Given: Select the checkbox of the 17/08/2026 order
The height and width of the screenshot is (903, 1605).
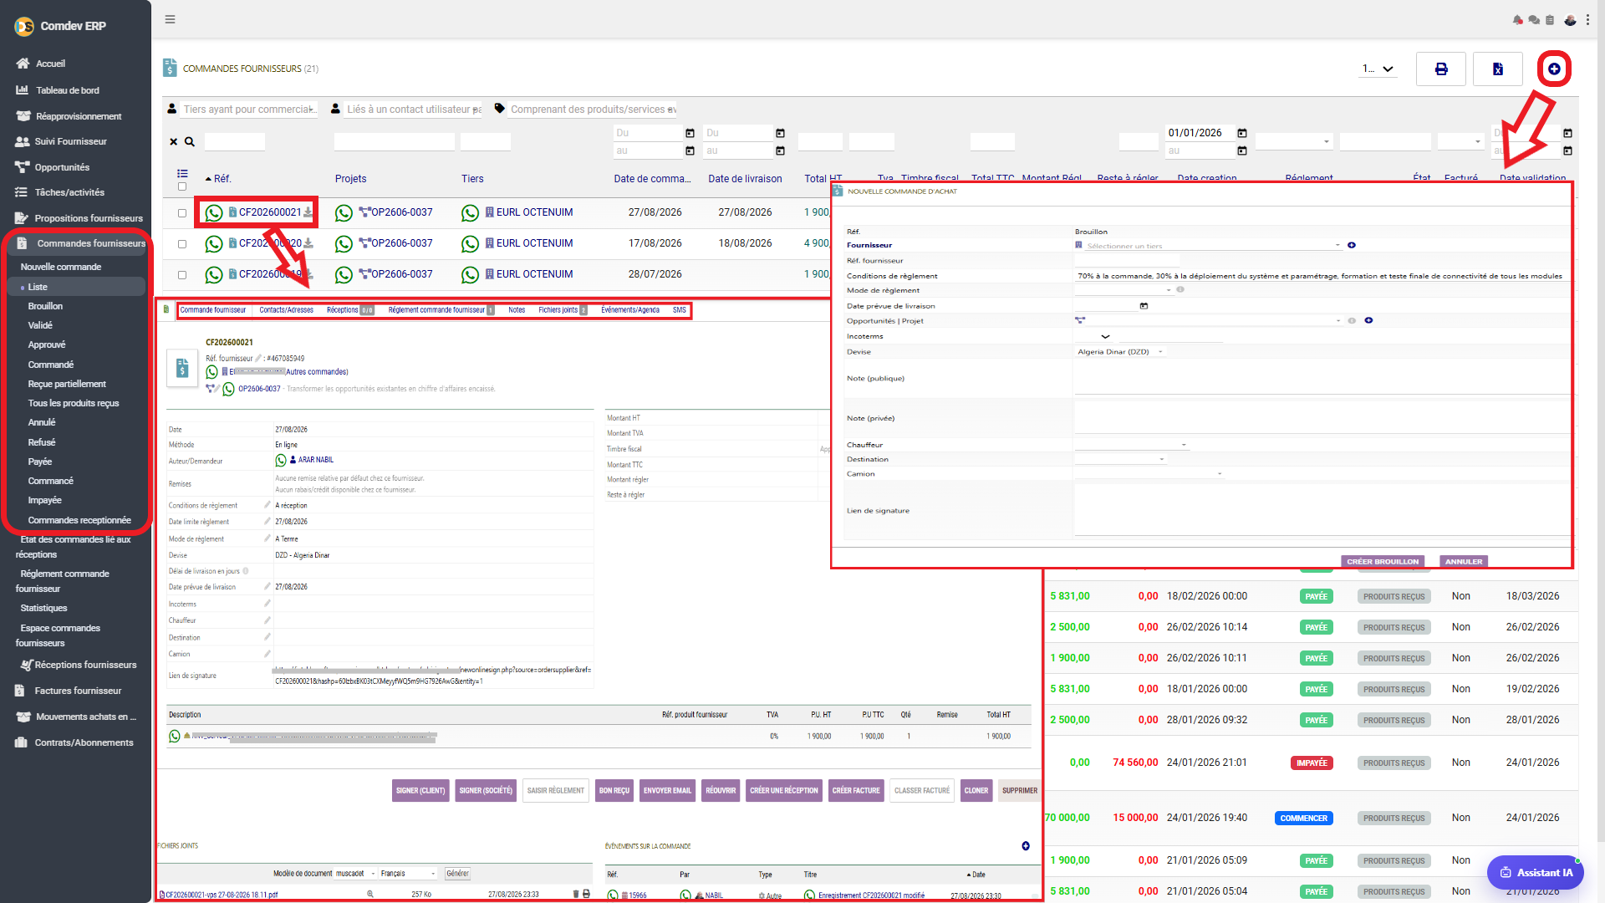Looking at the screenshot, I should [x=182, y=244].
